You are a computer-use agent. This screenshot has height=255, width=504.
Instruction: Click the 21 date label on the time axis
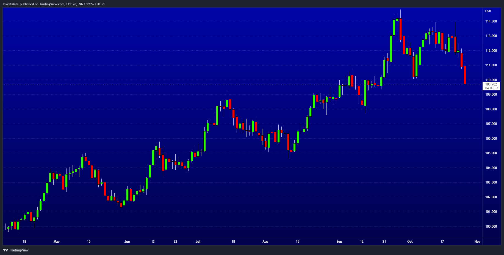pos(384,242)
